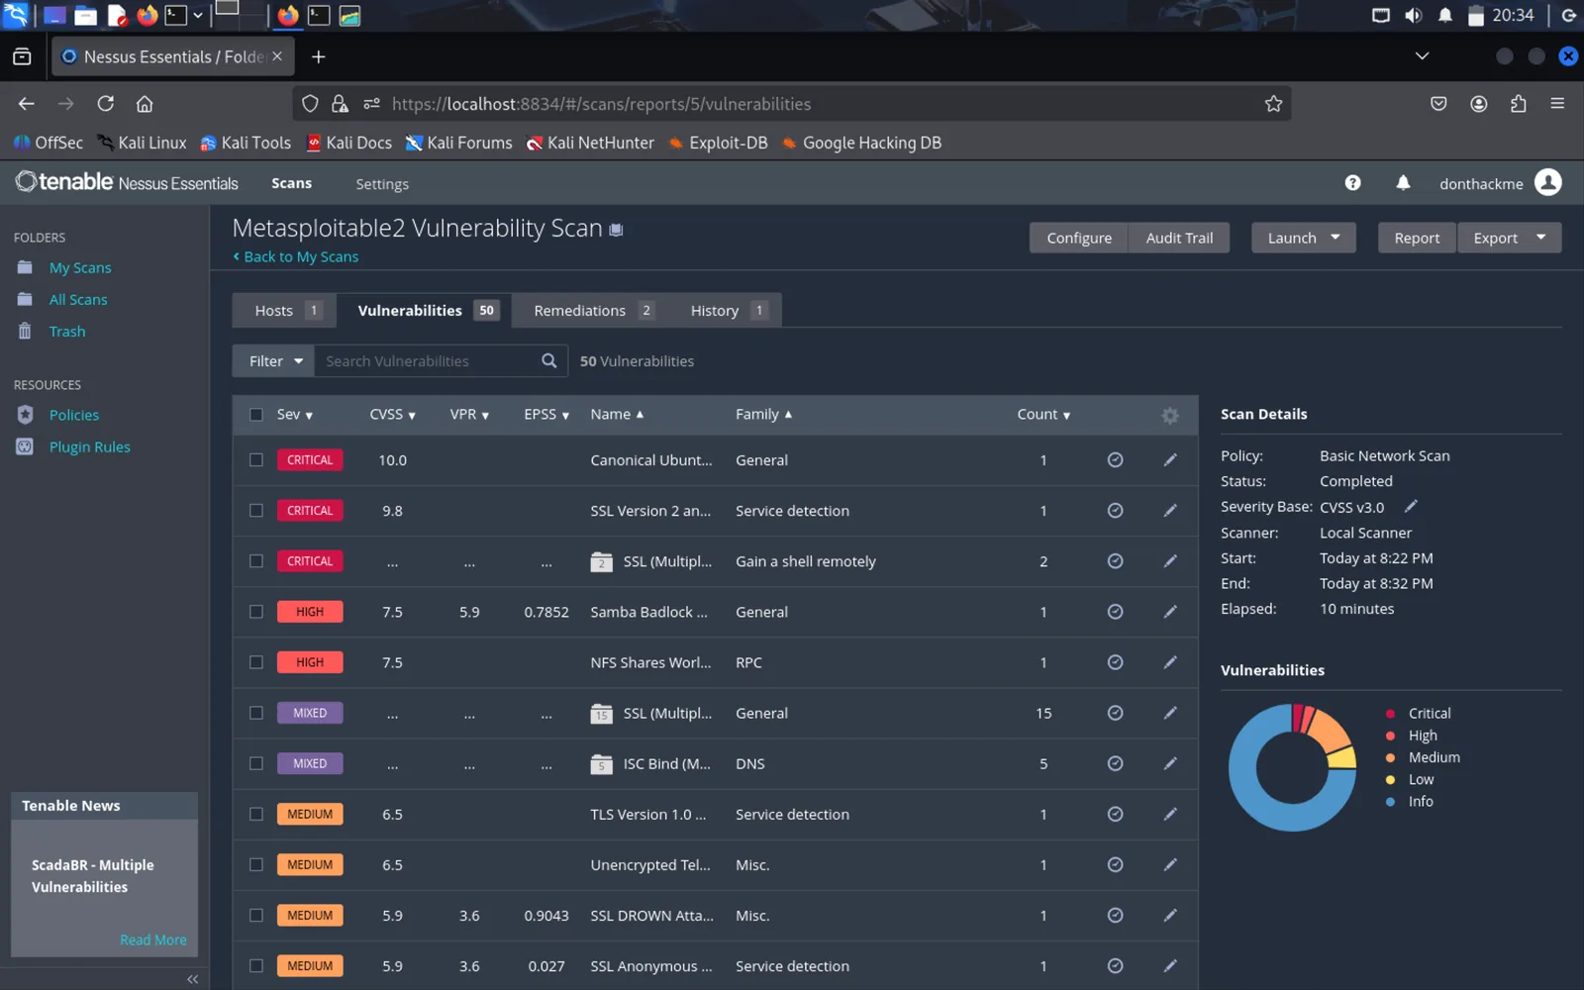Open the Policies resource link

click(74, 415)
